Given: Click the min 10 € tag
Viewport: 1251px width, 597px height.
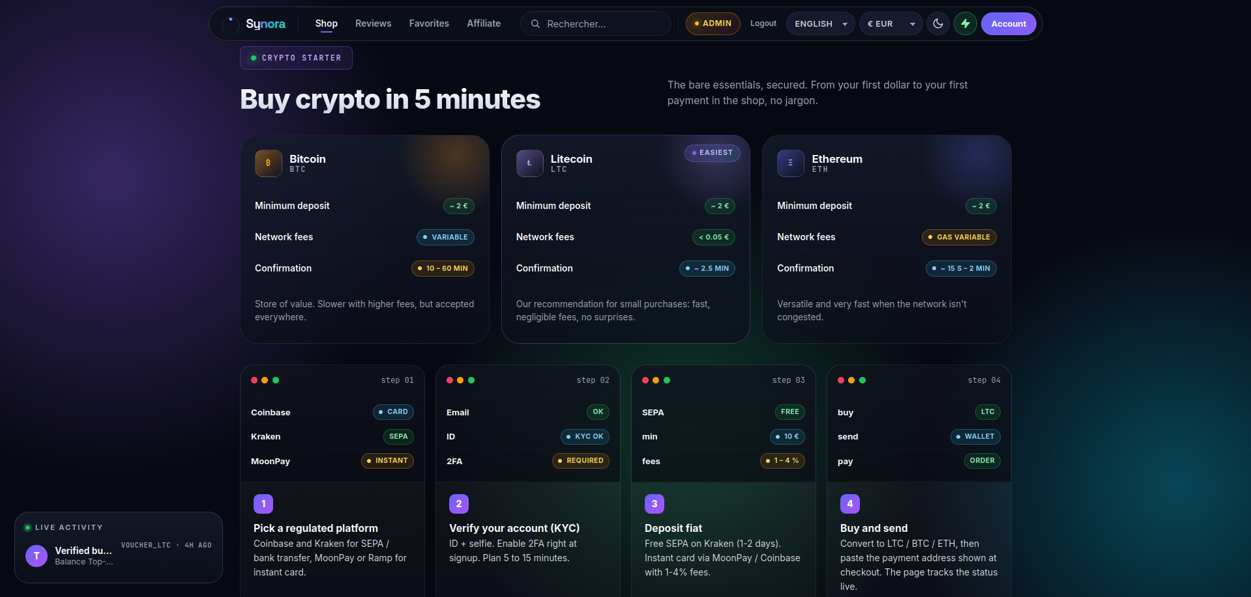Looking at the screenshot, I should (x=787, y=437).
